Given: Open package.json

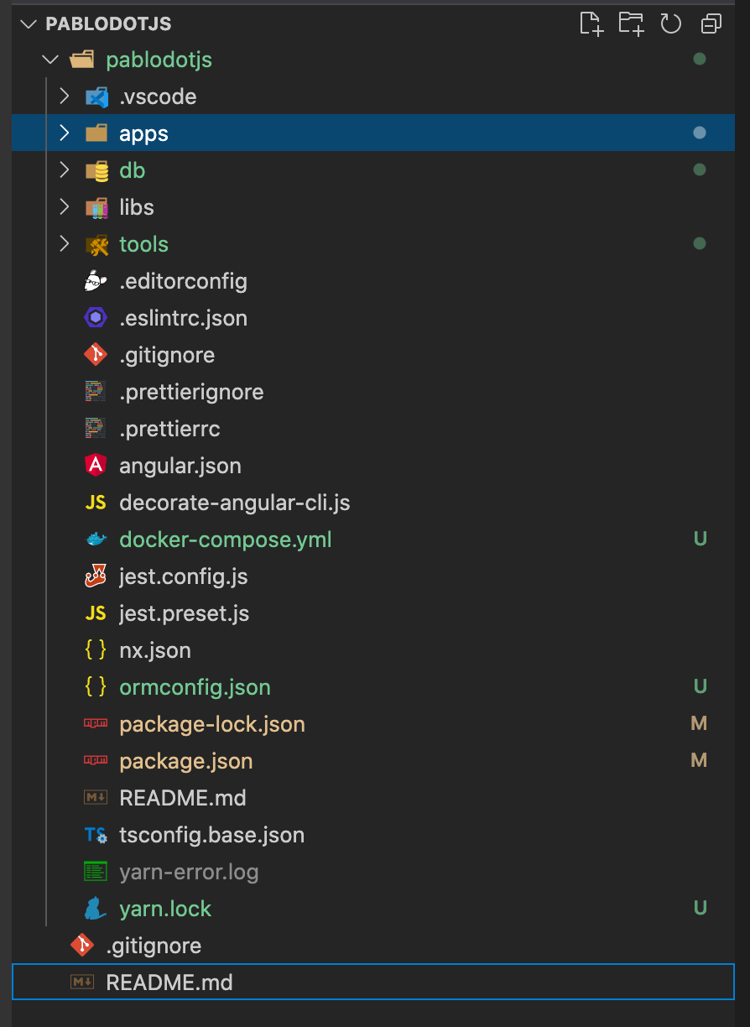Looking at the screenshot, I should (185, 761).
